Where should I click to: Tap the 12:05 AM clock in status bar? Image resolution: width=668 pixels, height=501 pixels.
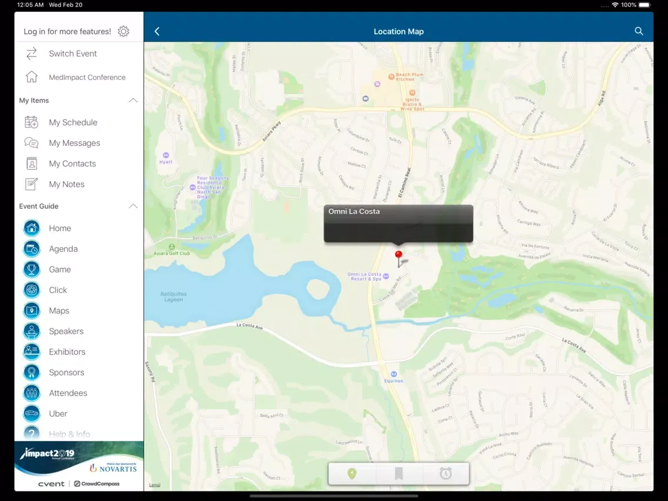[30, 5]
